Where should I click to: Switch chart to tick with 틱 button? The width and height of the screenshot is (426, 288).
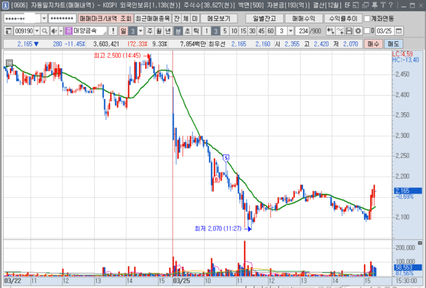pyautogui.click(x=196, y=31)
